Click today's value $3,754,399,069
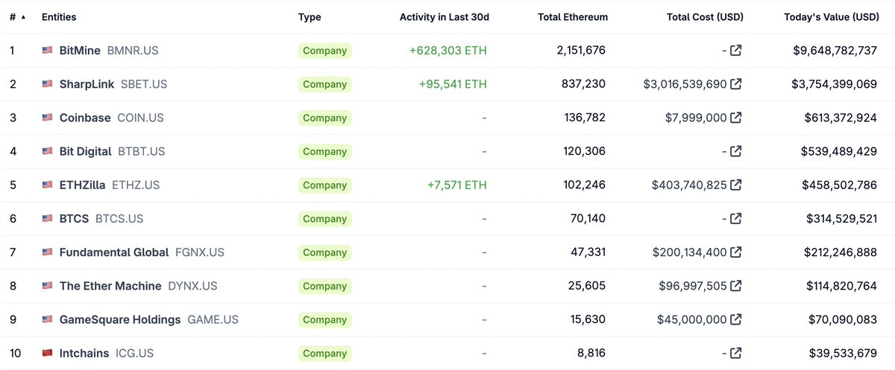The height and width of the screenshot is (370, 895). [835, 84]
